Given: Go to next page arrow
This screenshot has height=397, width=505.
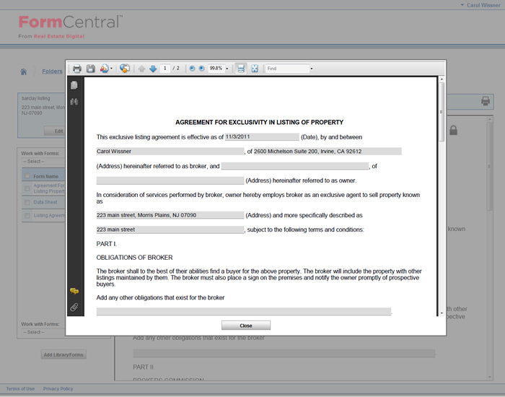Looking at the screenshot, I should [153, 69].
